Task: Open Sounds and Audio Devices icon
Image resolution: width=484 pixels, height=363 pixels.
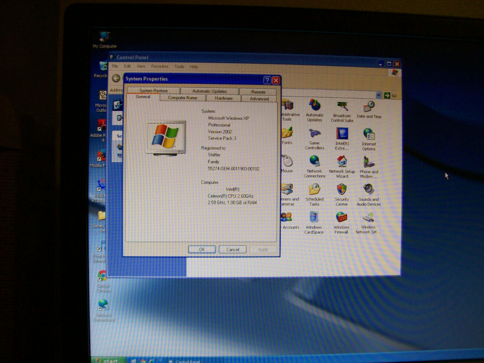Action: coord(369,195)
